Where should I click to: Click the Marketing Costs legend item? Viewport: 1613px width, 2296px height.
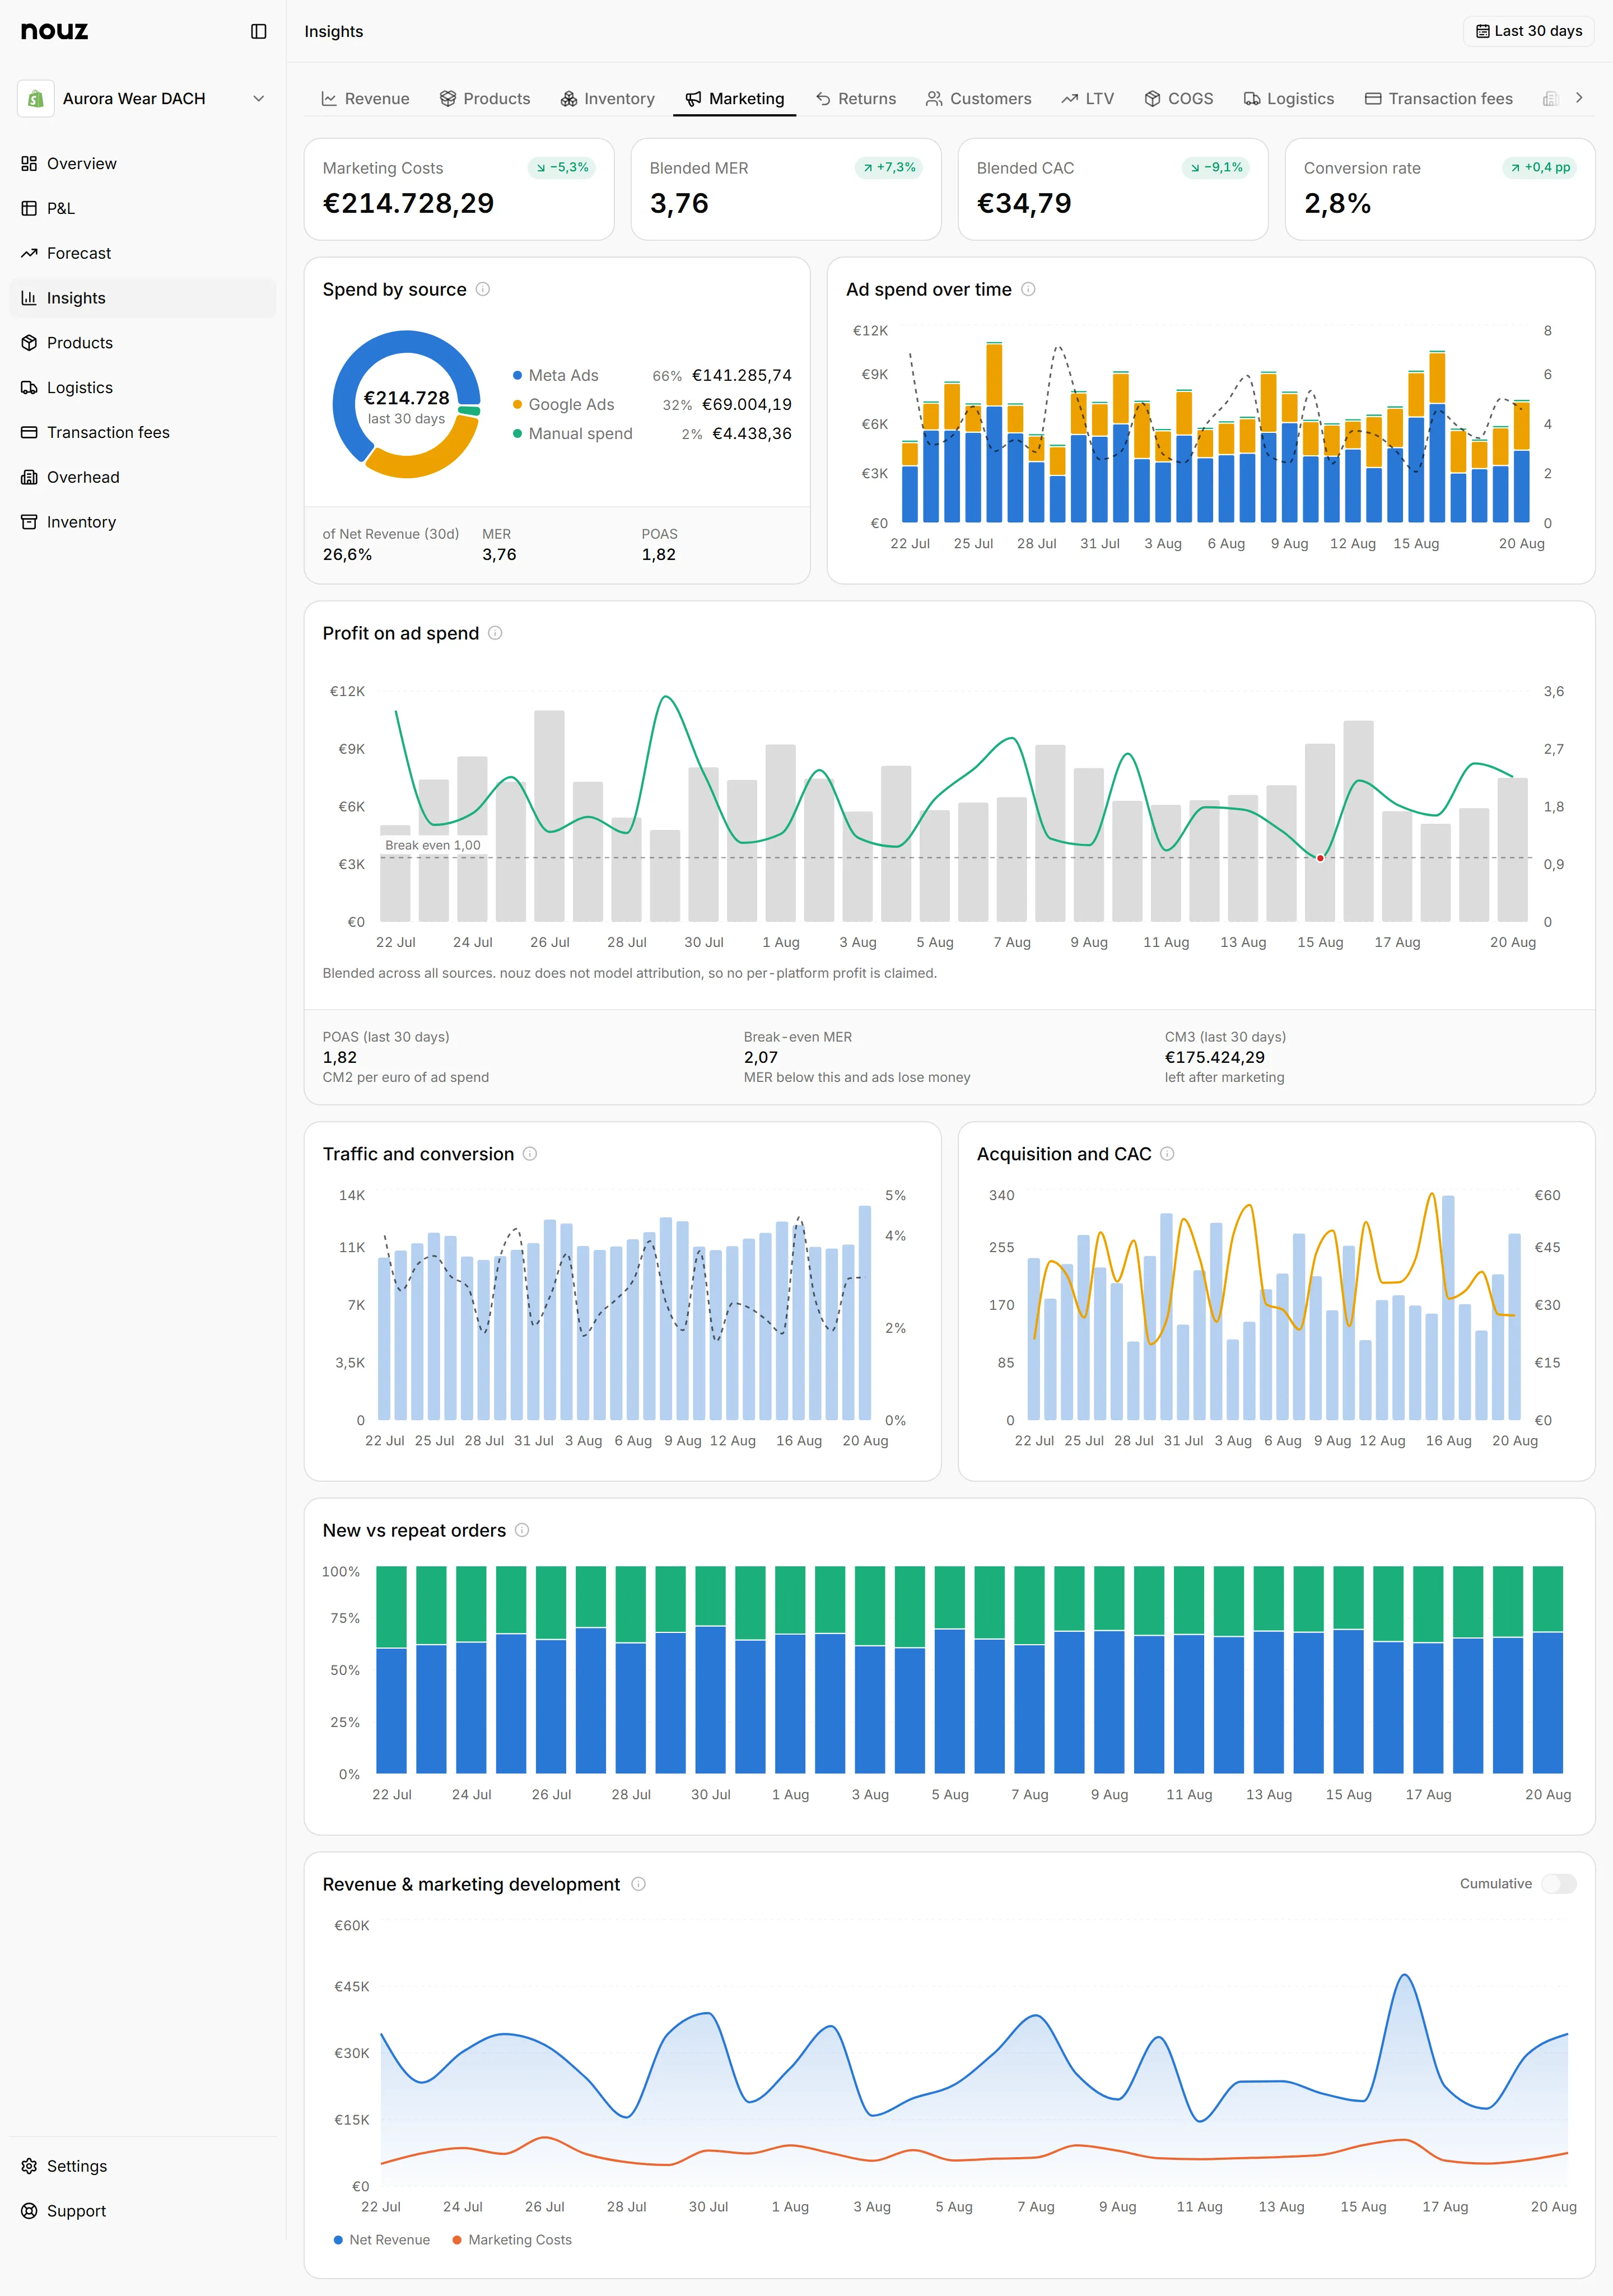coord(512,2240)
